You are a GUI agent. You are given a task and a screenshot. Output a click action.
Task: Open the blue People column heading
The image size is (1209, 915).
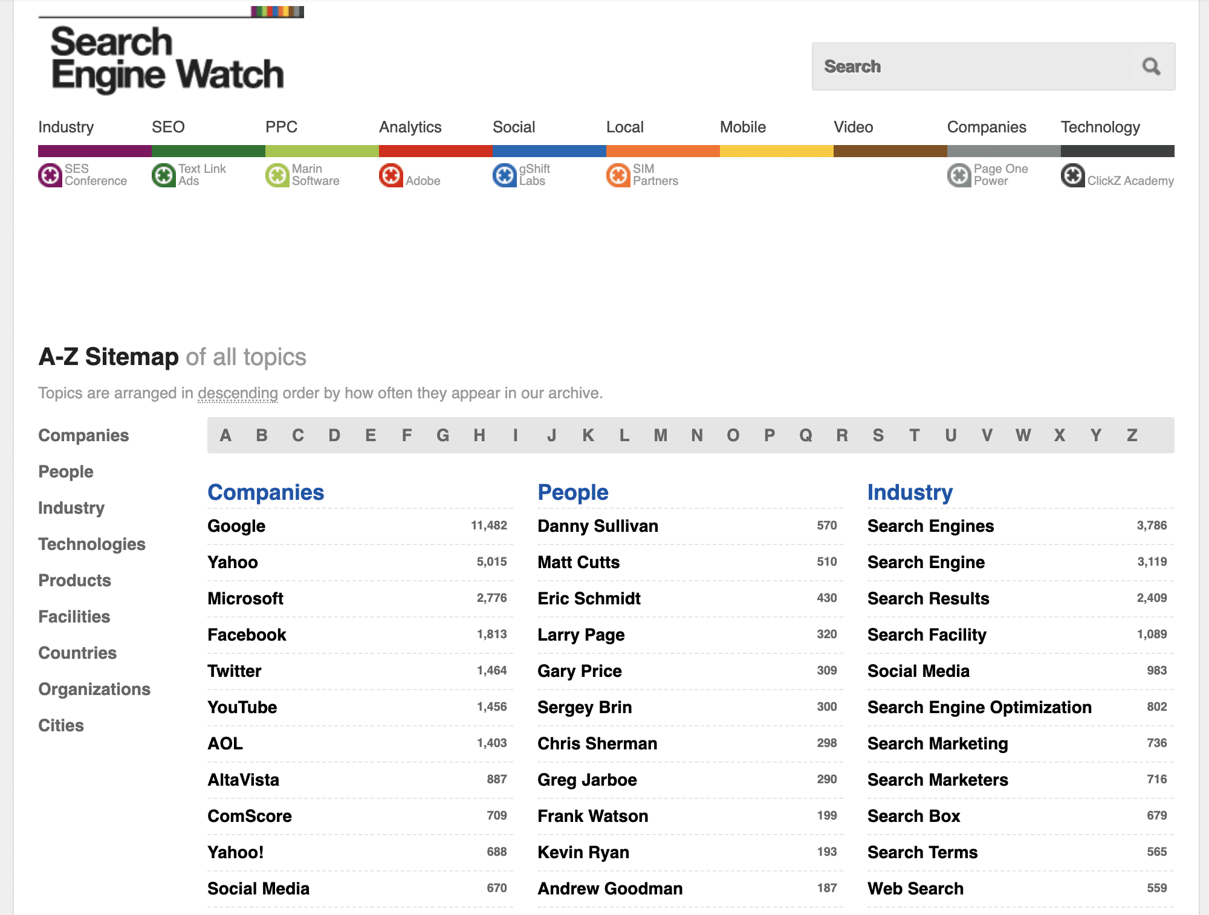(573, 492)
